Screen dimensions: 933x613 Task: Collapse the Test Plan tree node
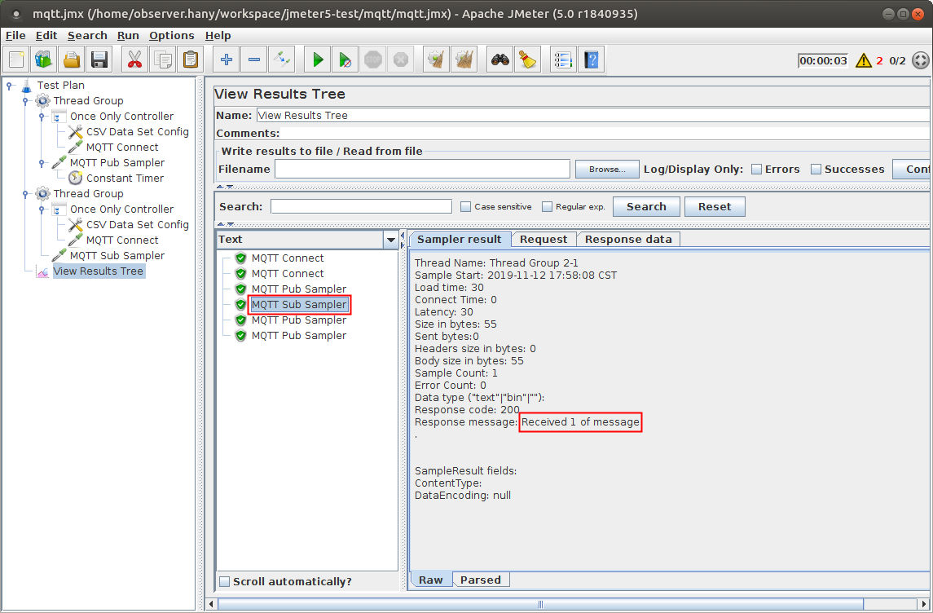tap(10, 86)
